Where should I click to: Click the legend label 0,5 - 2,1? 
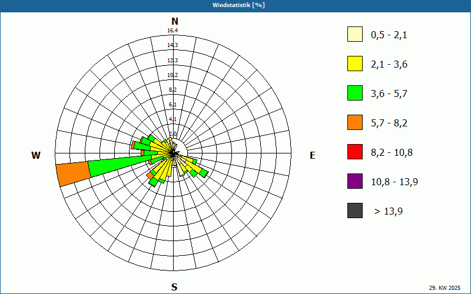pyautogui.click(x=389, y=35)
